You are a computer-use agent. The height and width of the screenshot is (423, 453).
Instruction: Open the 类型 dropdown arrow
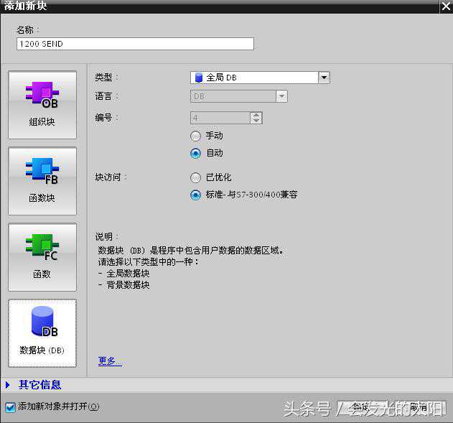click(324, 78)
